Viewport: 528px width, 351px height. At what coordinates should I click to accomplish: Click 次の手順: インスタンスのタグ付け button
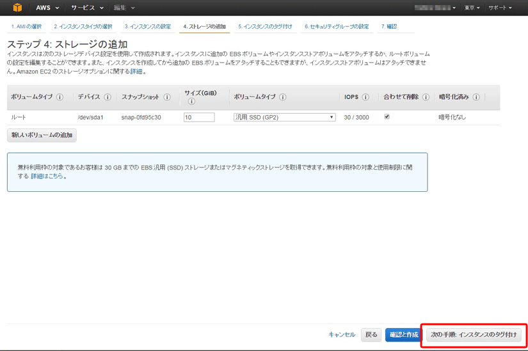474,334
